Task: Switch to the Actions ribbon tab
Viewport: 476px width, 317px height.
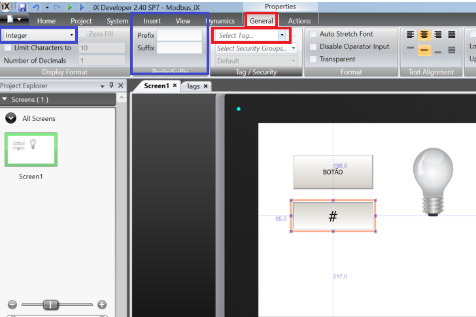Action: [299, 21]
